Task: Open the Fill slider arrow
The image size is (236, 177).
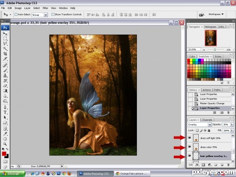Action: pyautogui.click(x=232, y=131)
